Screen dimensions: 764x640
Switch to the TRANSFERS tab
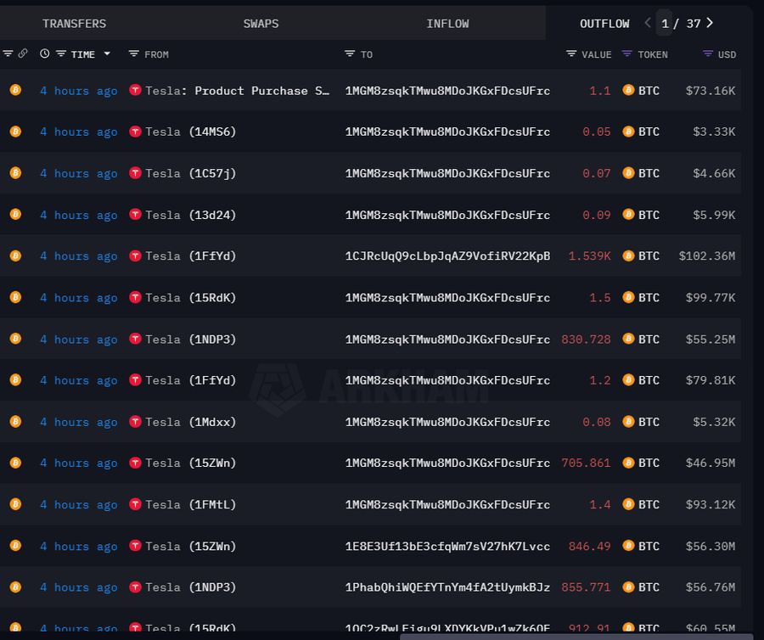pos(74,23)
